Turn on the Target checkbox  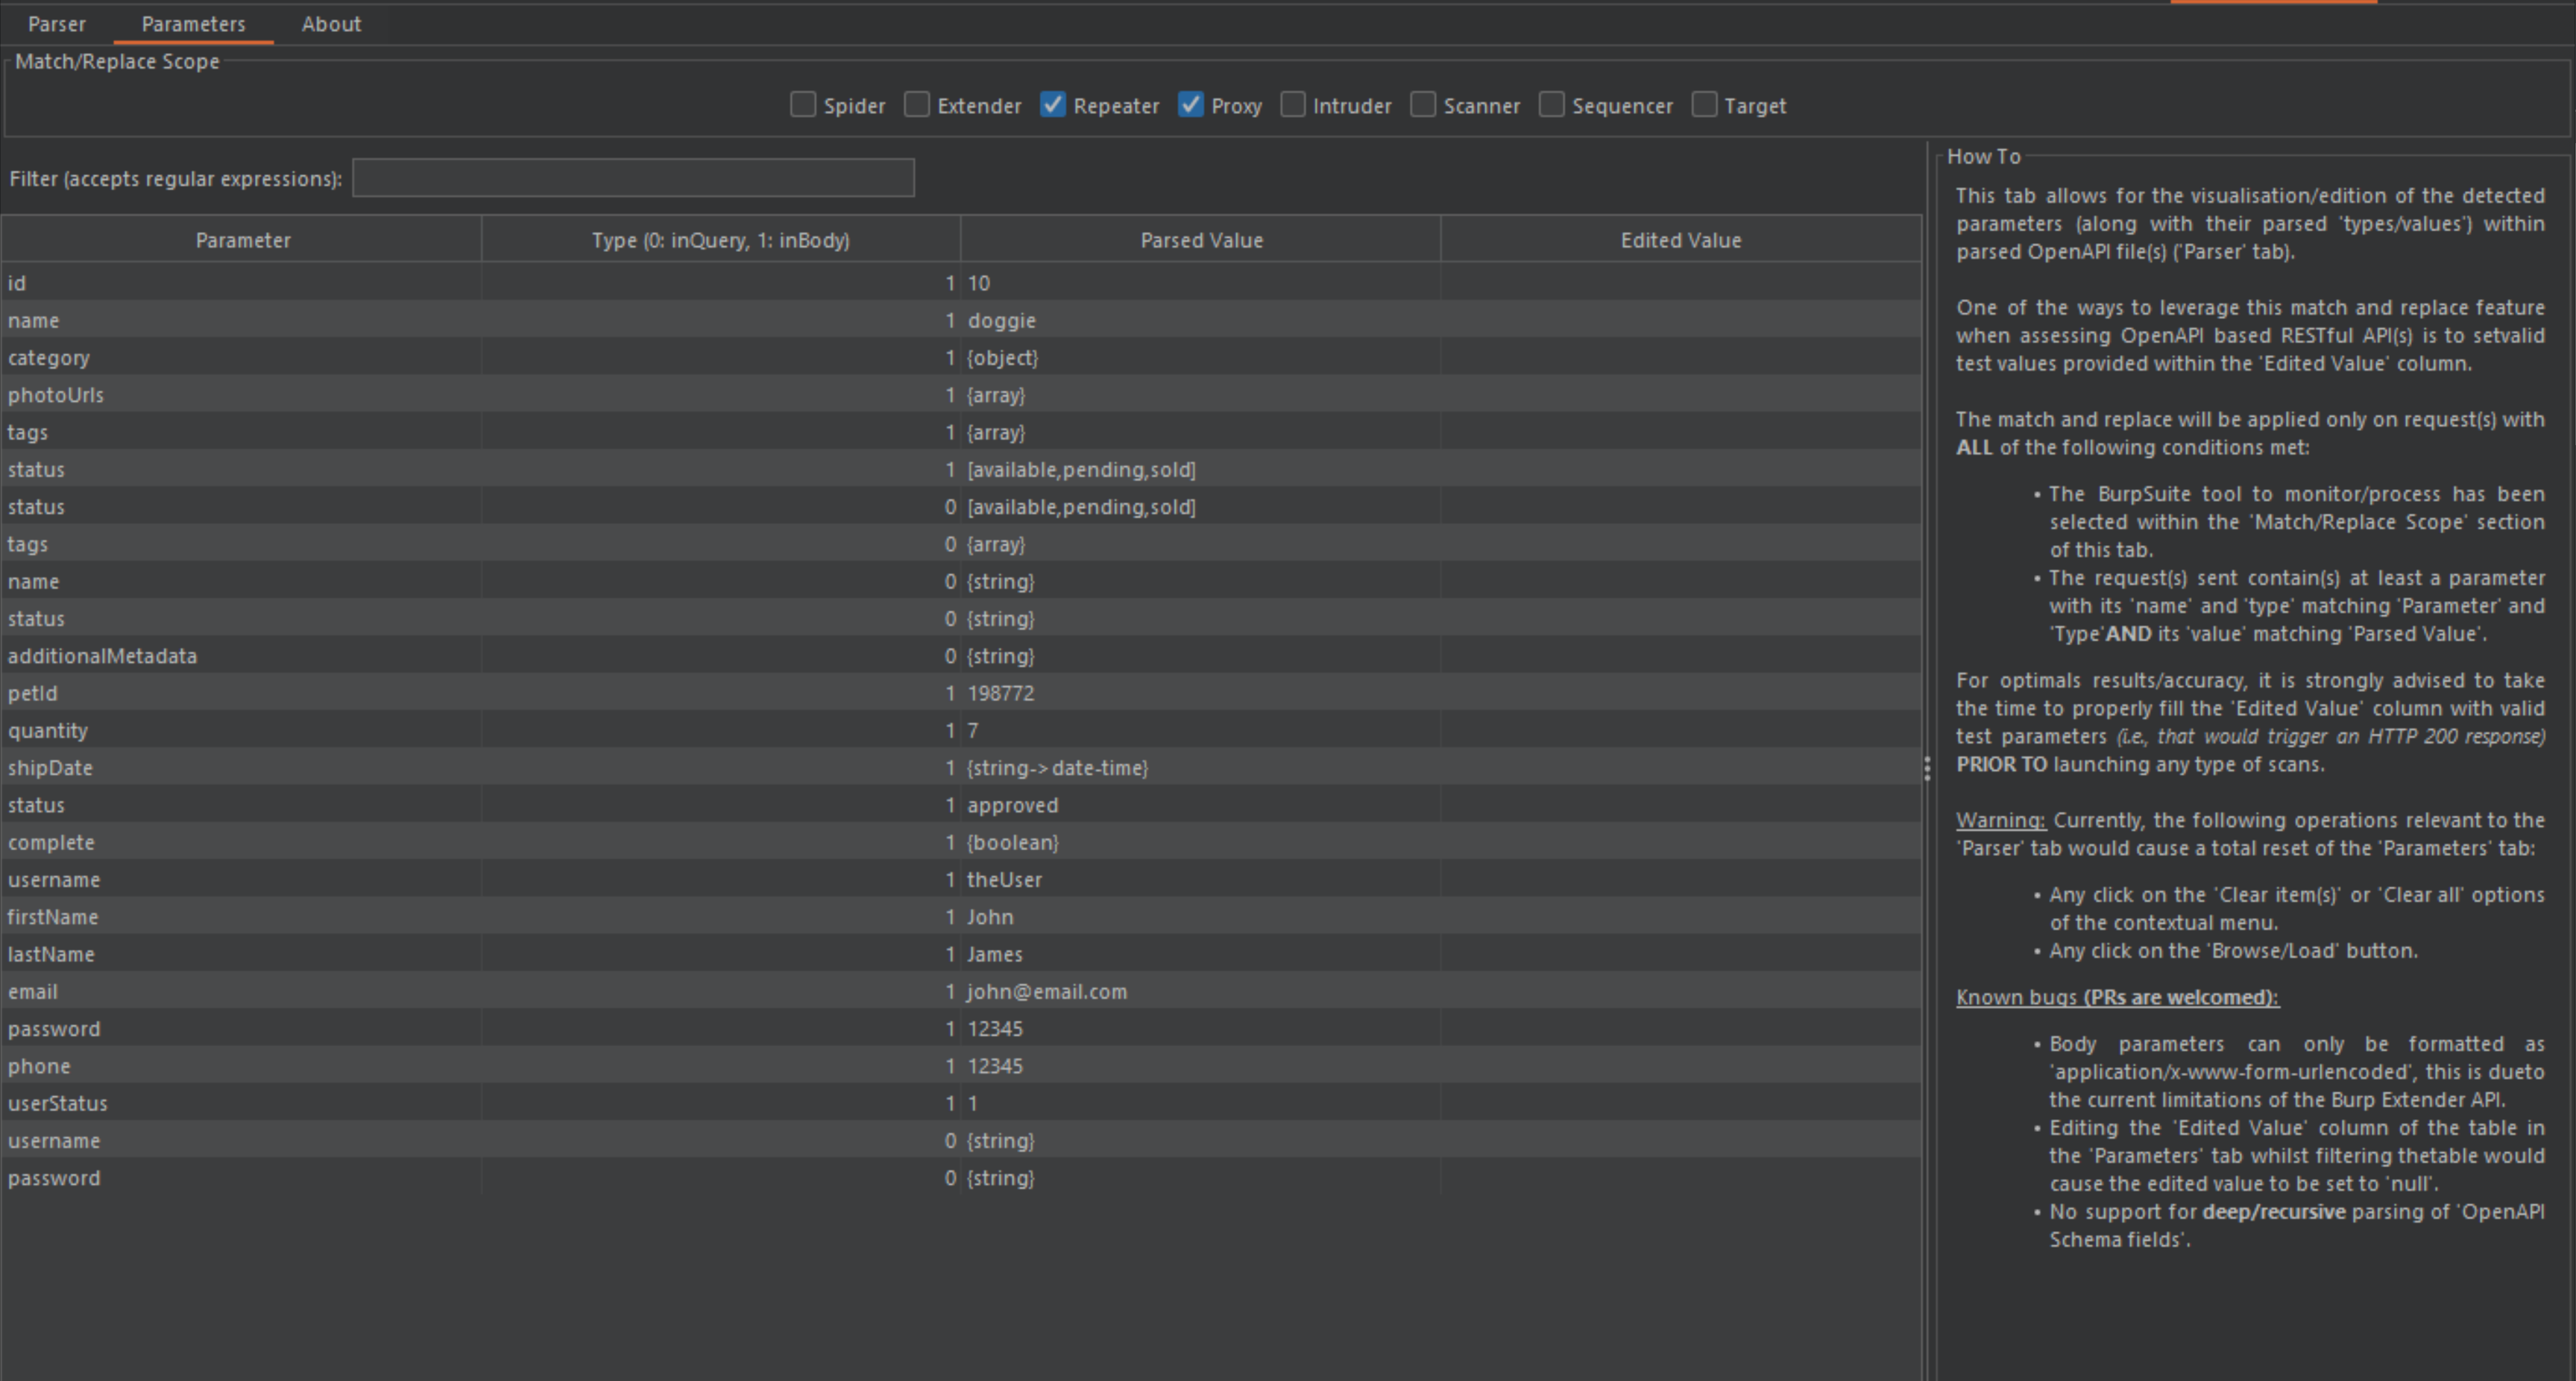click(1704, 105)
